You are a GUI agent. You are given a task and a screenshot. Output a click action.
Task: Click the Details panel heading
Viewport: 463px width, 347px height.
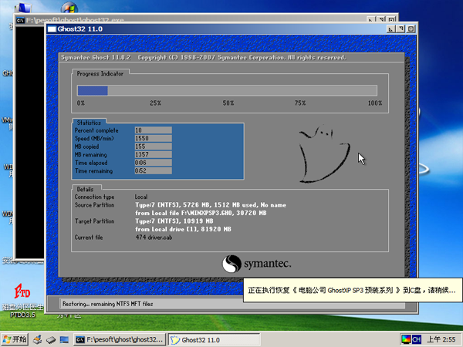coord(85,189)
